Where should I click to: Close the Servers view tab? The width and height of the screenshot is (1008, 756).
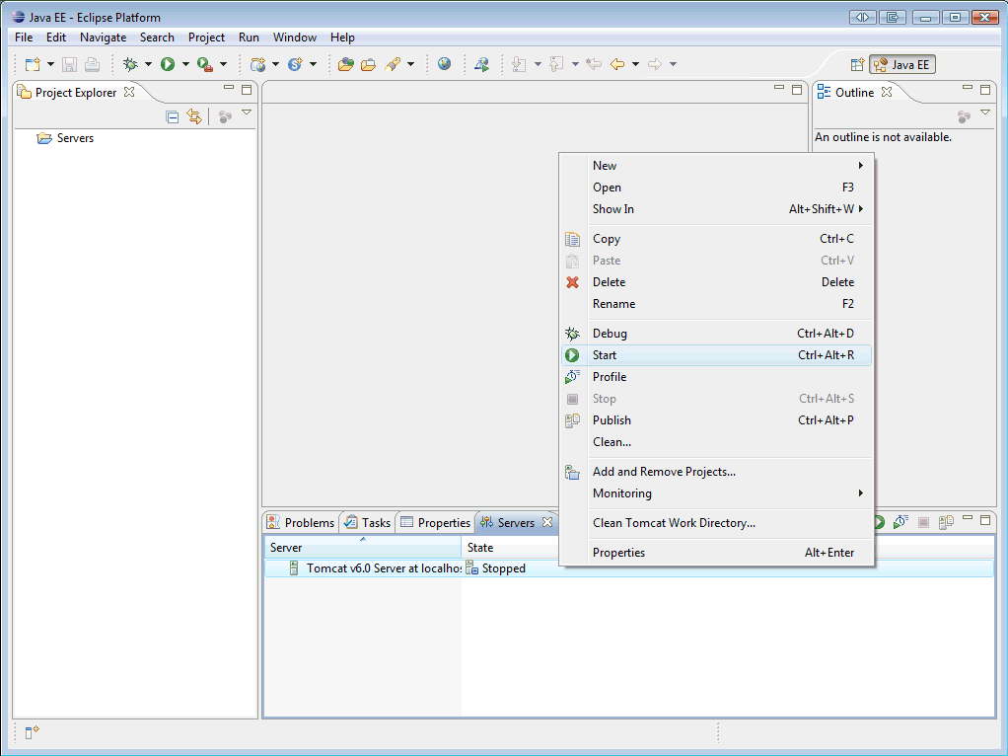(x=547, y=522)
